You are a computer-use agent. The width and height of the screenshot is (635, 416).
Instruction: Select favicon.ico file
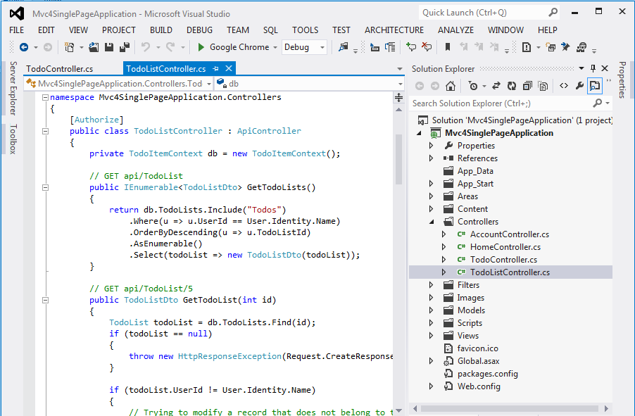tap(478, 348)
